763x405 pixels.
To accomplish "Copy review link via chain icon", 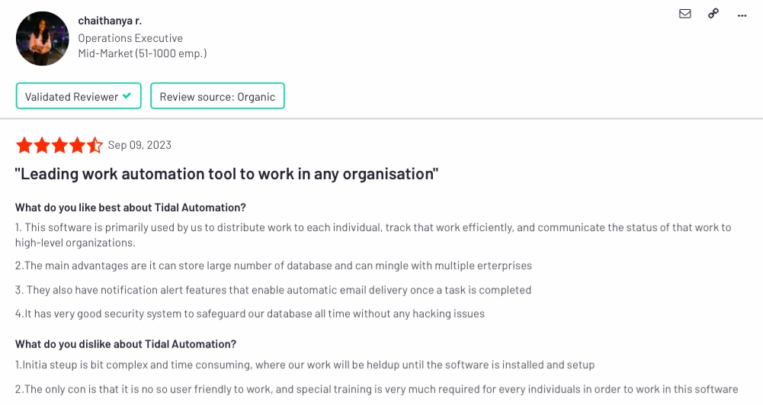I will 713,14.
